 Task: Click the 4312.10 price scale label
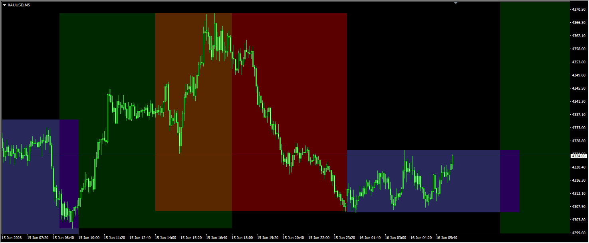tap(578, 193)
